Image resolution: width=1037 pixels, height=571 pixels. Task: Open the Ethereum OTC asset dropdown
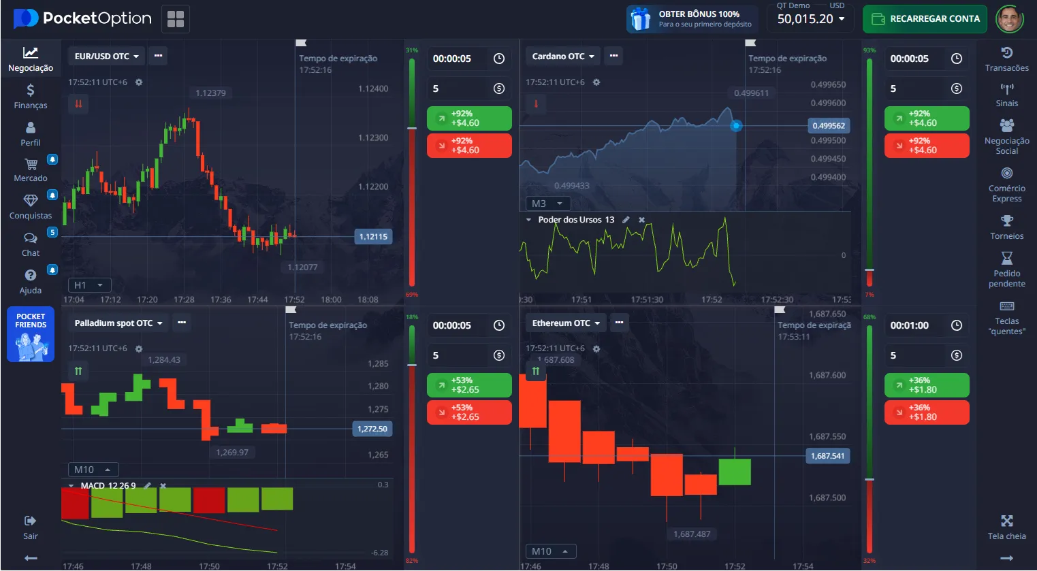(565, 323)
